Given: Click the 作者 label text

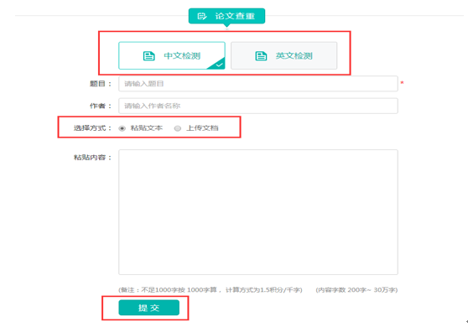Looking at the screenshot, I should (x=101, y=106).
